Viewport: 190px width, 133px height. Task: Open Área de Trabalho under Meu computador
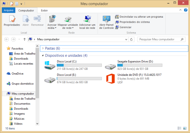[x=22, y=99]
